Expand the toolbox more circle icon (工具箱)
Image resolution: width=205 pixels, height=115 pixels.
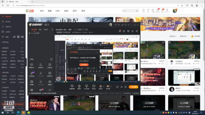[52, 59]
